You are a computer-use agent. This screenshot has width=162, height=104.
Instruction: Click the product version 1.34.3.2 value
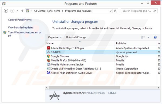click(x=112, y=93)
